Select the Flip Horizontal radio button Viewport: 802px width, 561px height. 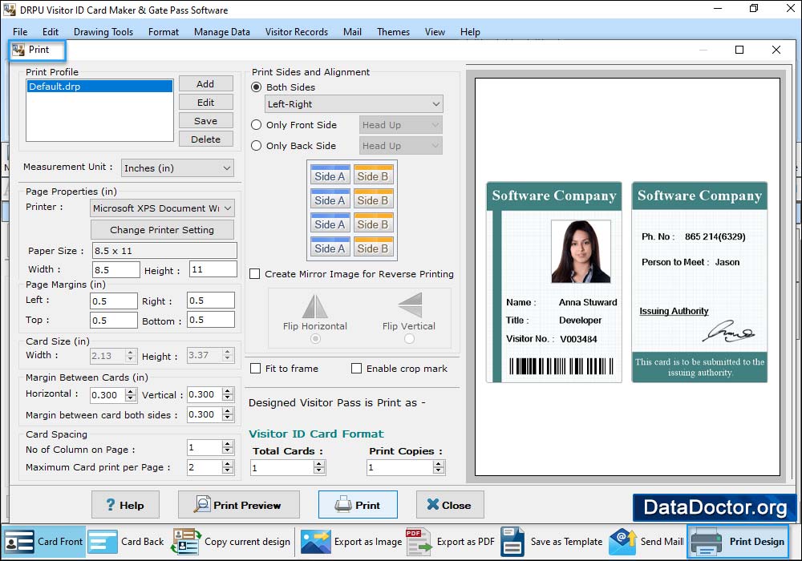point(315,339)
